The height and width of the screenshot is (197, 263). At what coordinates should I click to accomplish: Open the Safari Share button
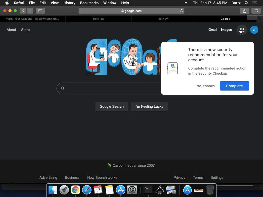tap(245, 11)
